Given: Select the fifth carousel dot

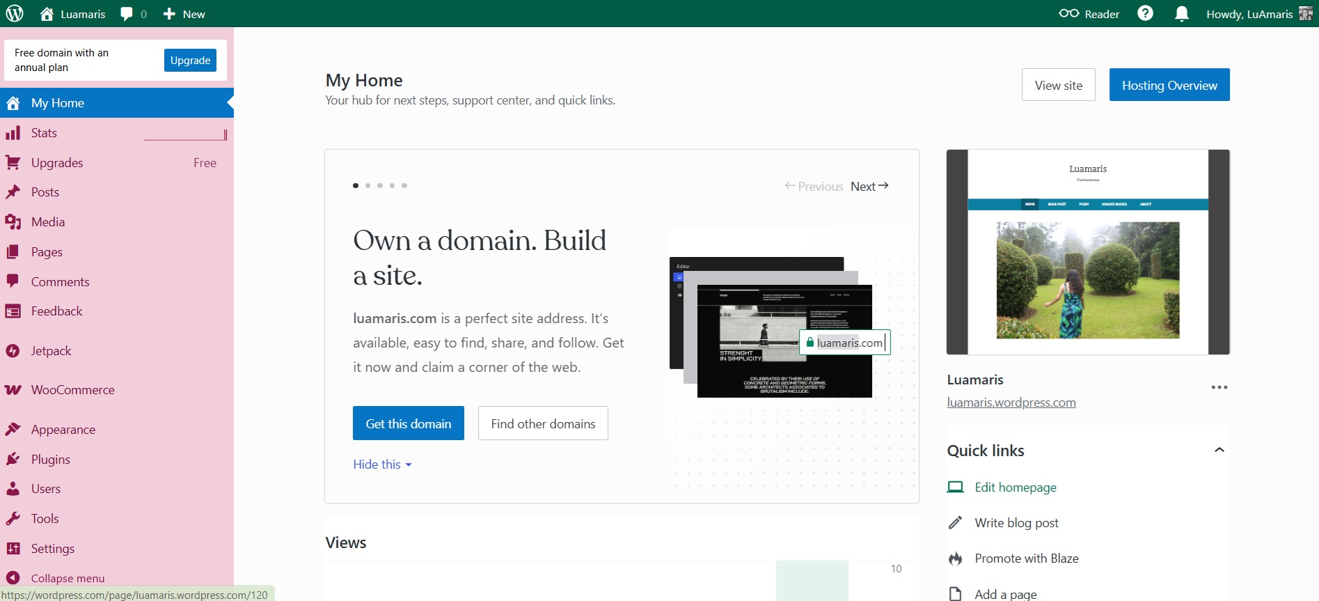Looking at the screenshot, I should (x=404, y=185).
